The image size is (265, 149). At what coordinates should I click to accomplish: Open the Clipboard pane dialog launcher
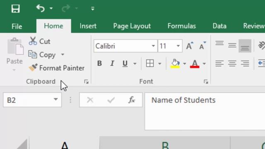point(87,82)
